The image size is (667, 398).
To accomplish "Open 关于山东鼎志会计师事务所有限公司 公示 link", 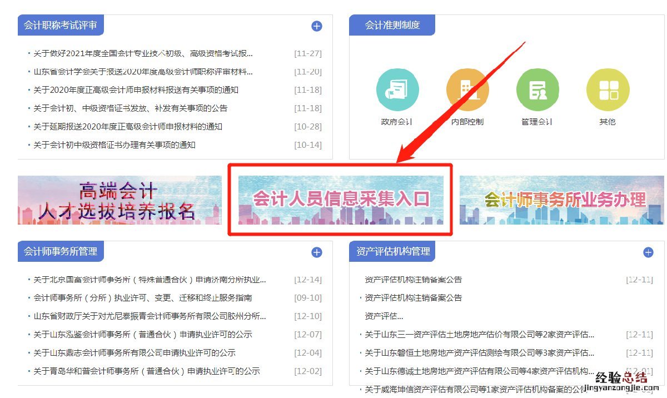I will pyautogui.click(x=135, y=353).
